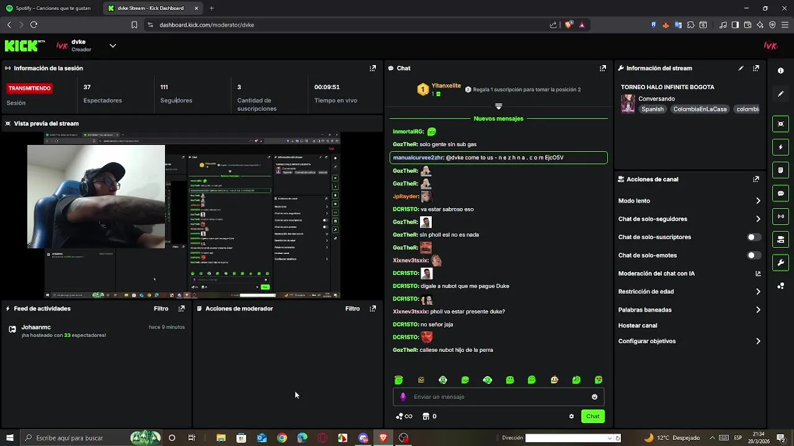Click the lightning bolt sidebar icon
The height and width of the screenshot is (446, 794).
tap(780, 147)
